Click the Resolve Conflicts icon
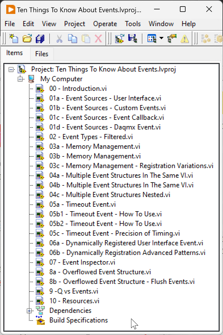Image resolution: width=223 pixels, height=335 pixels. tap(172, 39)
